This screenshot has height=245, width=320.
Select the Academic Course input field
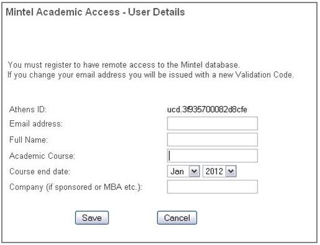pos(212,156)
